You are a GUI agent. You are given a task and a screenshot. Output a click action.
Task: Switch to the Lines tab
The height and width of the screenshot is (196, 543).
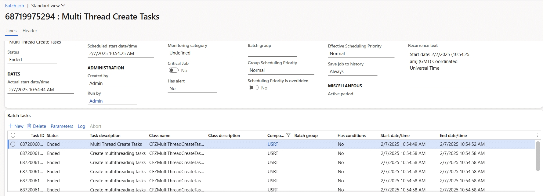pos(11,31)
